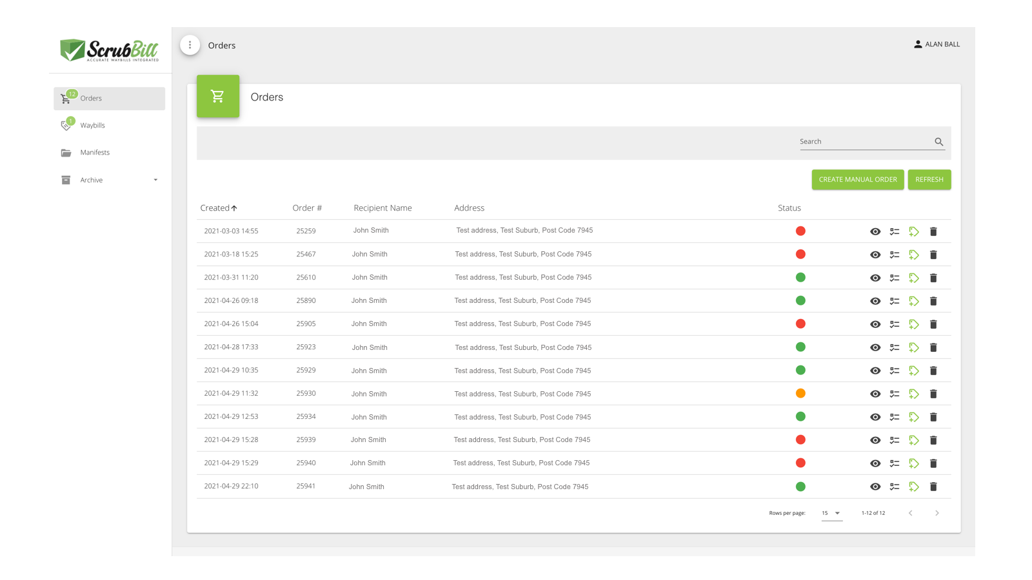
Task: Open checklist icon for order 25467
Action: pos(895,255)
